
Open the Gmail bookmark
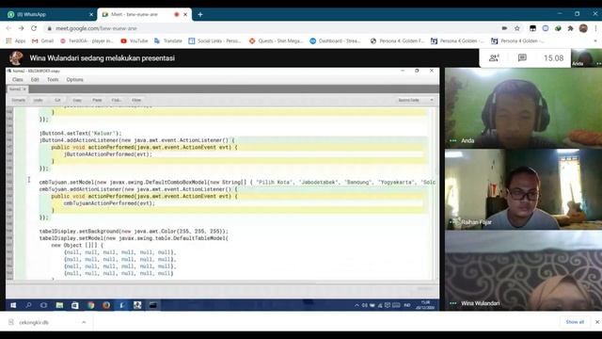point(42,40)
